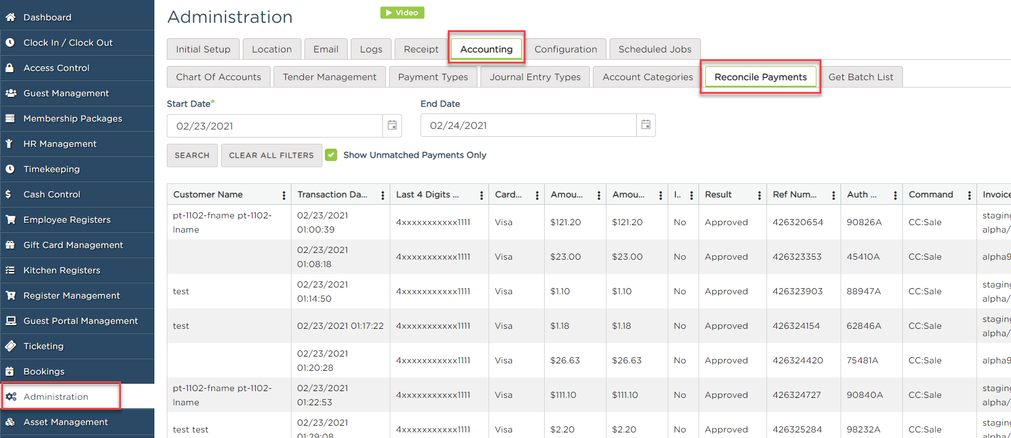Click the Ref Num cell 426320654

[798, 222]
